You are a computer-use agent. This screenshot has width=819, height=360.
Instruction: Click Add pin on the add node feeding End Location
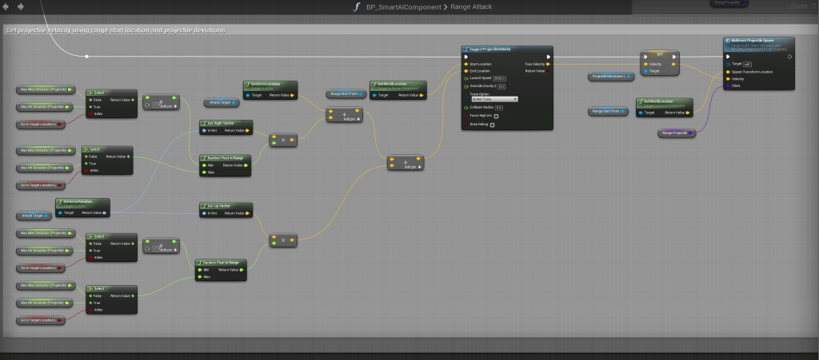(x=410, y=166)
